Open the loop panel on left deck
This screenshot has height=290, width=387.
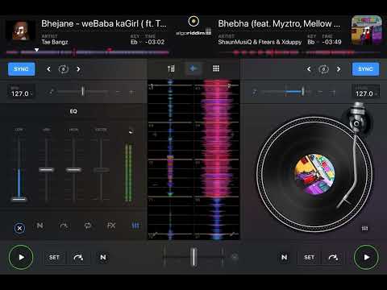(88, 226)
